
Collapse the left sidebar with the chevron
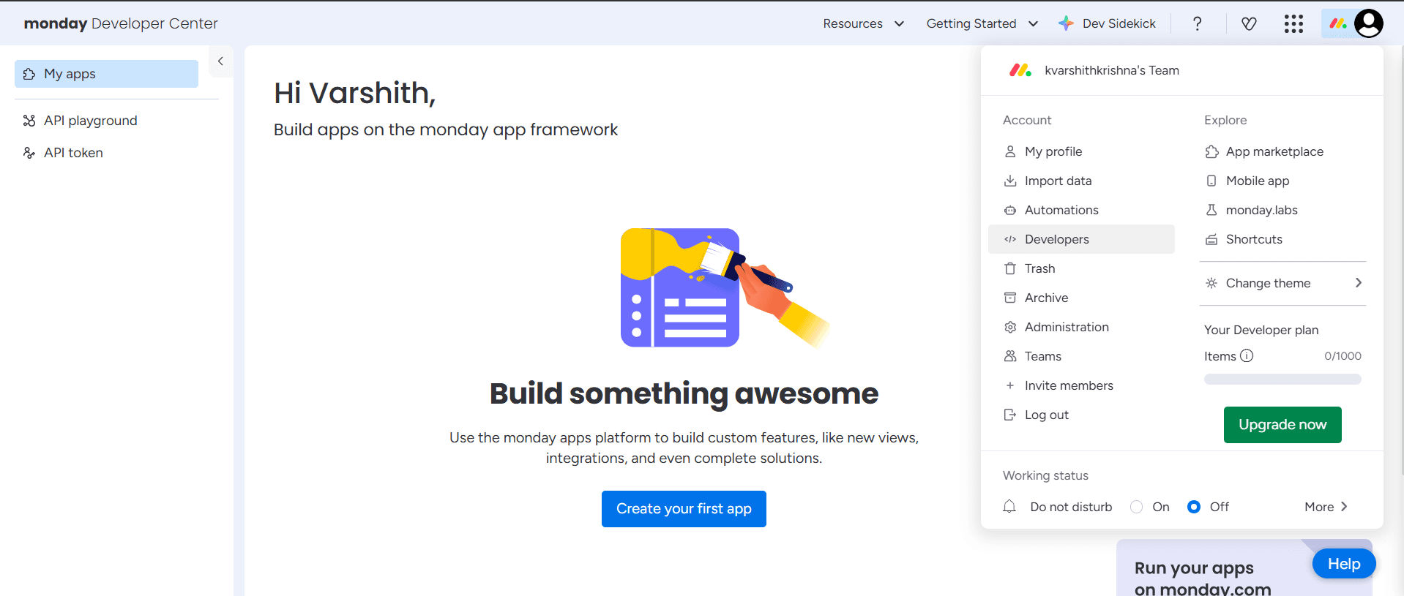[220, 61]
